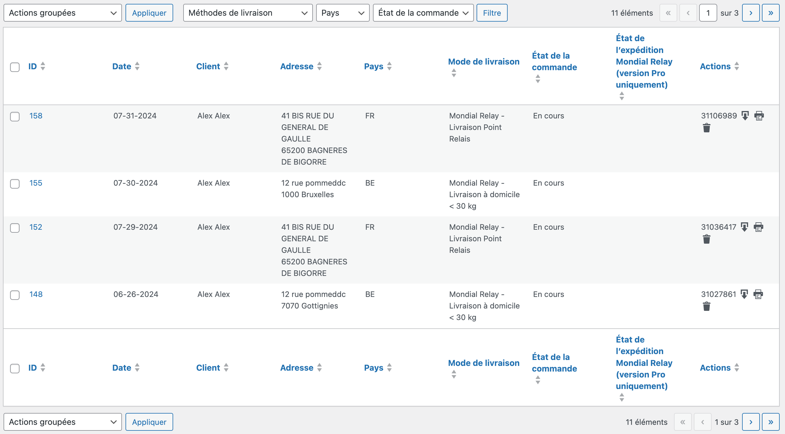The height and width of the screenshot is (434, 785).
Task: Click the page number input field
Action: click(x=708, y=13)
